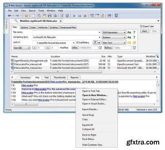The width and height of the screenshot is (165, 150).
Task: Open the DOS Expression dropdown
Action: coord(114,33)
